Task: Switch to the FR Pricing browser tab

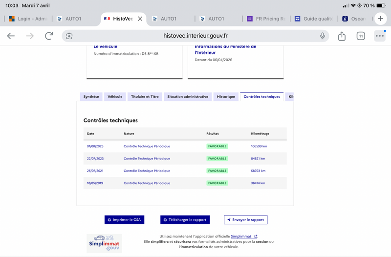Action: 266,19
